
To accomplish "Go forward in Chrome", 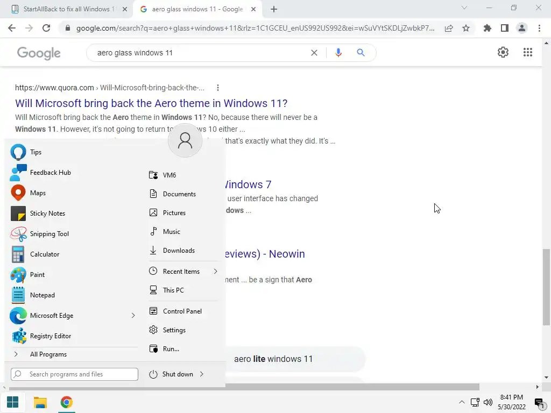I will [29, 28].
